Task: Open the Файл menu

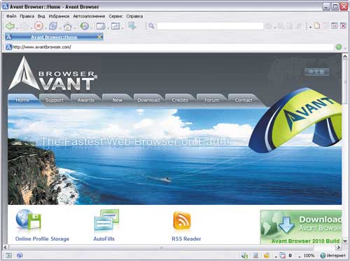Action: pyautogui.click(x=11, y=16)
